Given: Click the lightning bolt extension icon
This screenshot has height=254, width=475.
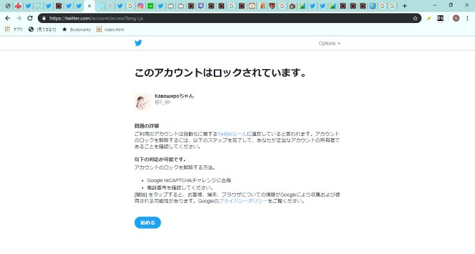Looking at the screenshot, I should [x=429, y=18].
